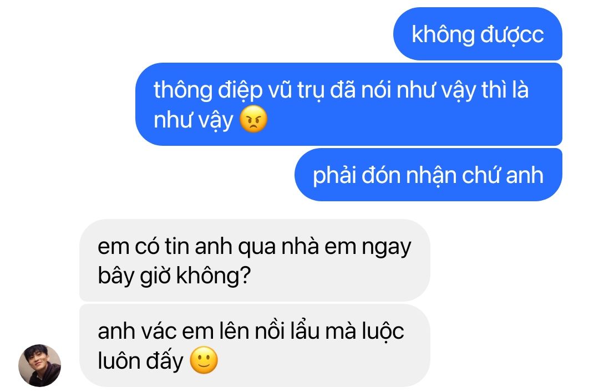Click the blue 'thông điệp vũ trụ' message
This screenshot has width=599, height=392.
(349, 104)
